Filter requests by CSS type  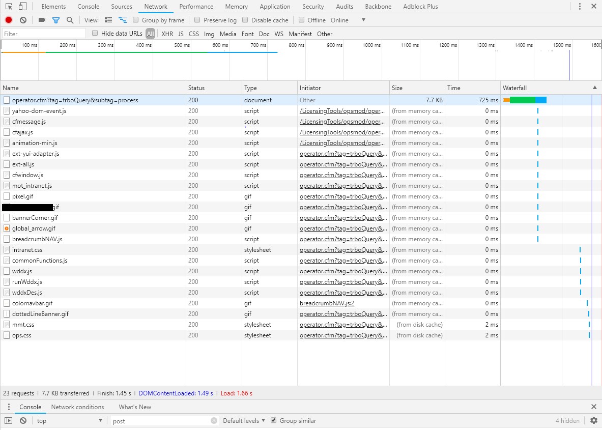point(194,34)
